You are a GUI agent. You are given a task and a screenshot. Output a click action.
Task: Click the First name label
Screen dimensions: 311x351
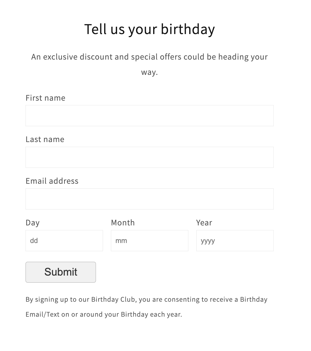45,98
